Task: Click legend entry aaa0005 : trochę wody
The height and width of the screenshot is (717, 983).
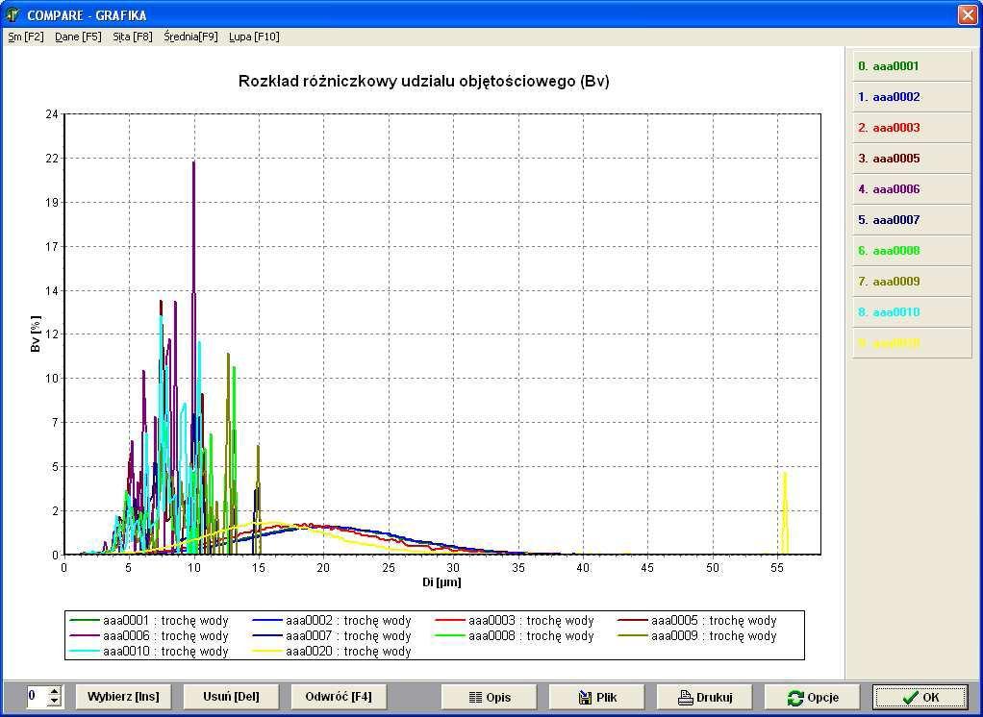Action: [x=697, y=621]
